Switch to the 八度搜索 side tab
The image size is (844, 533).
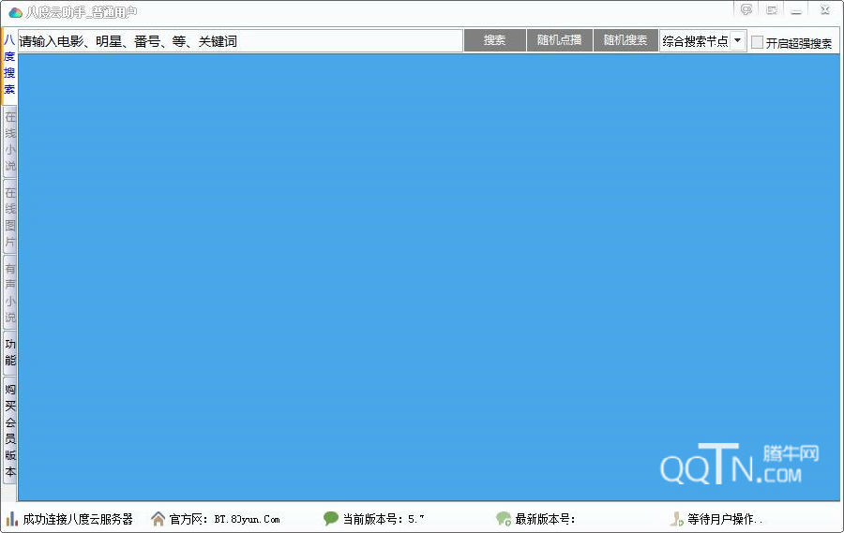pos(9,67)
